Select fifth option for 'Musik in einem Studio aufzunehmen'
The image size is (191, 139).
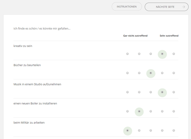[174, 92]
